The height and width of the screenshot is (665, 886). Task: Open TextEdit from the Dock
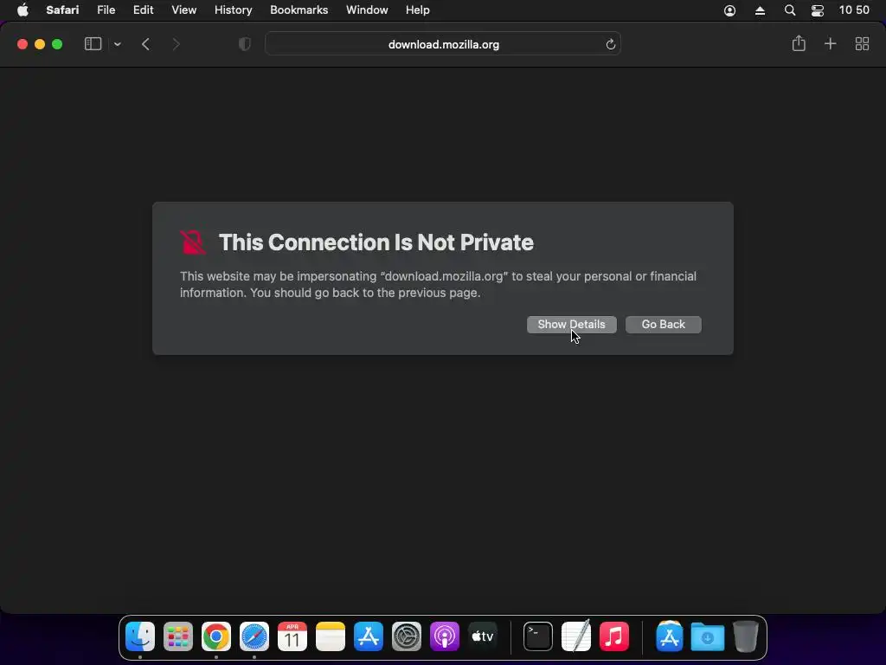[x=575, y=636]
